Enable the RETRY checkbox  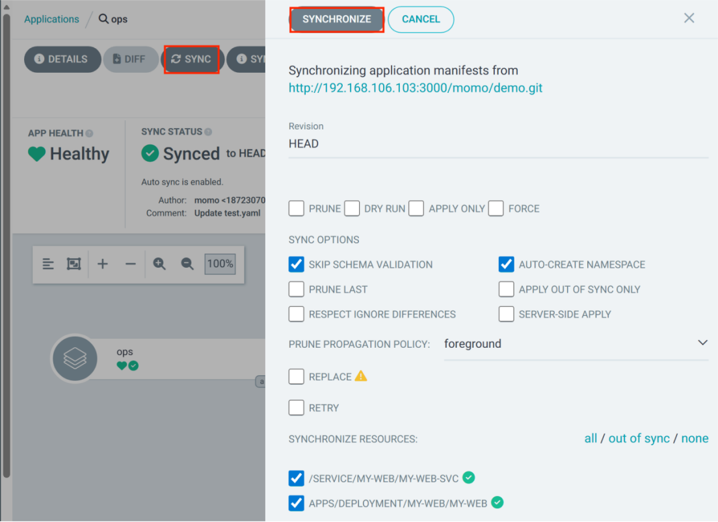pyautogui.click(x=297, y=408)
